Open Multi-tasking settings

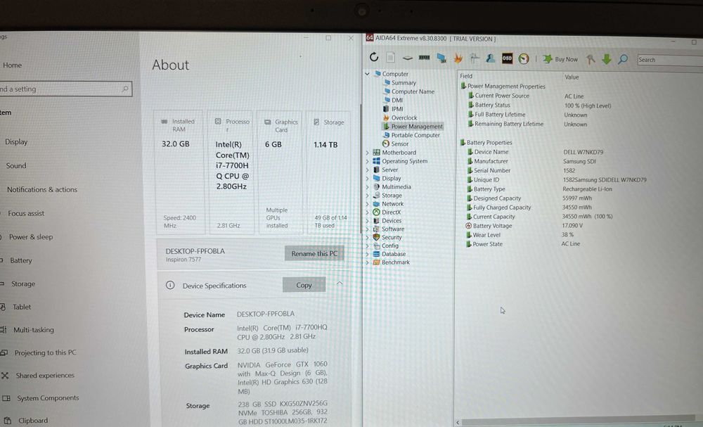(33, 330)
